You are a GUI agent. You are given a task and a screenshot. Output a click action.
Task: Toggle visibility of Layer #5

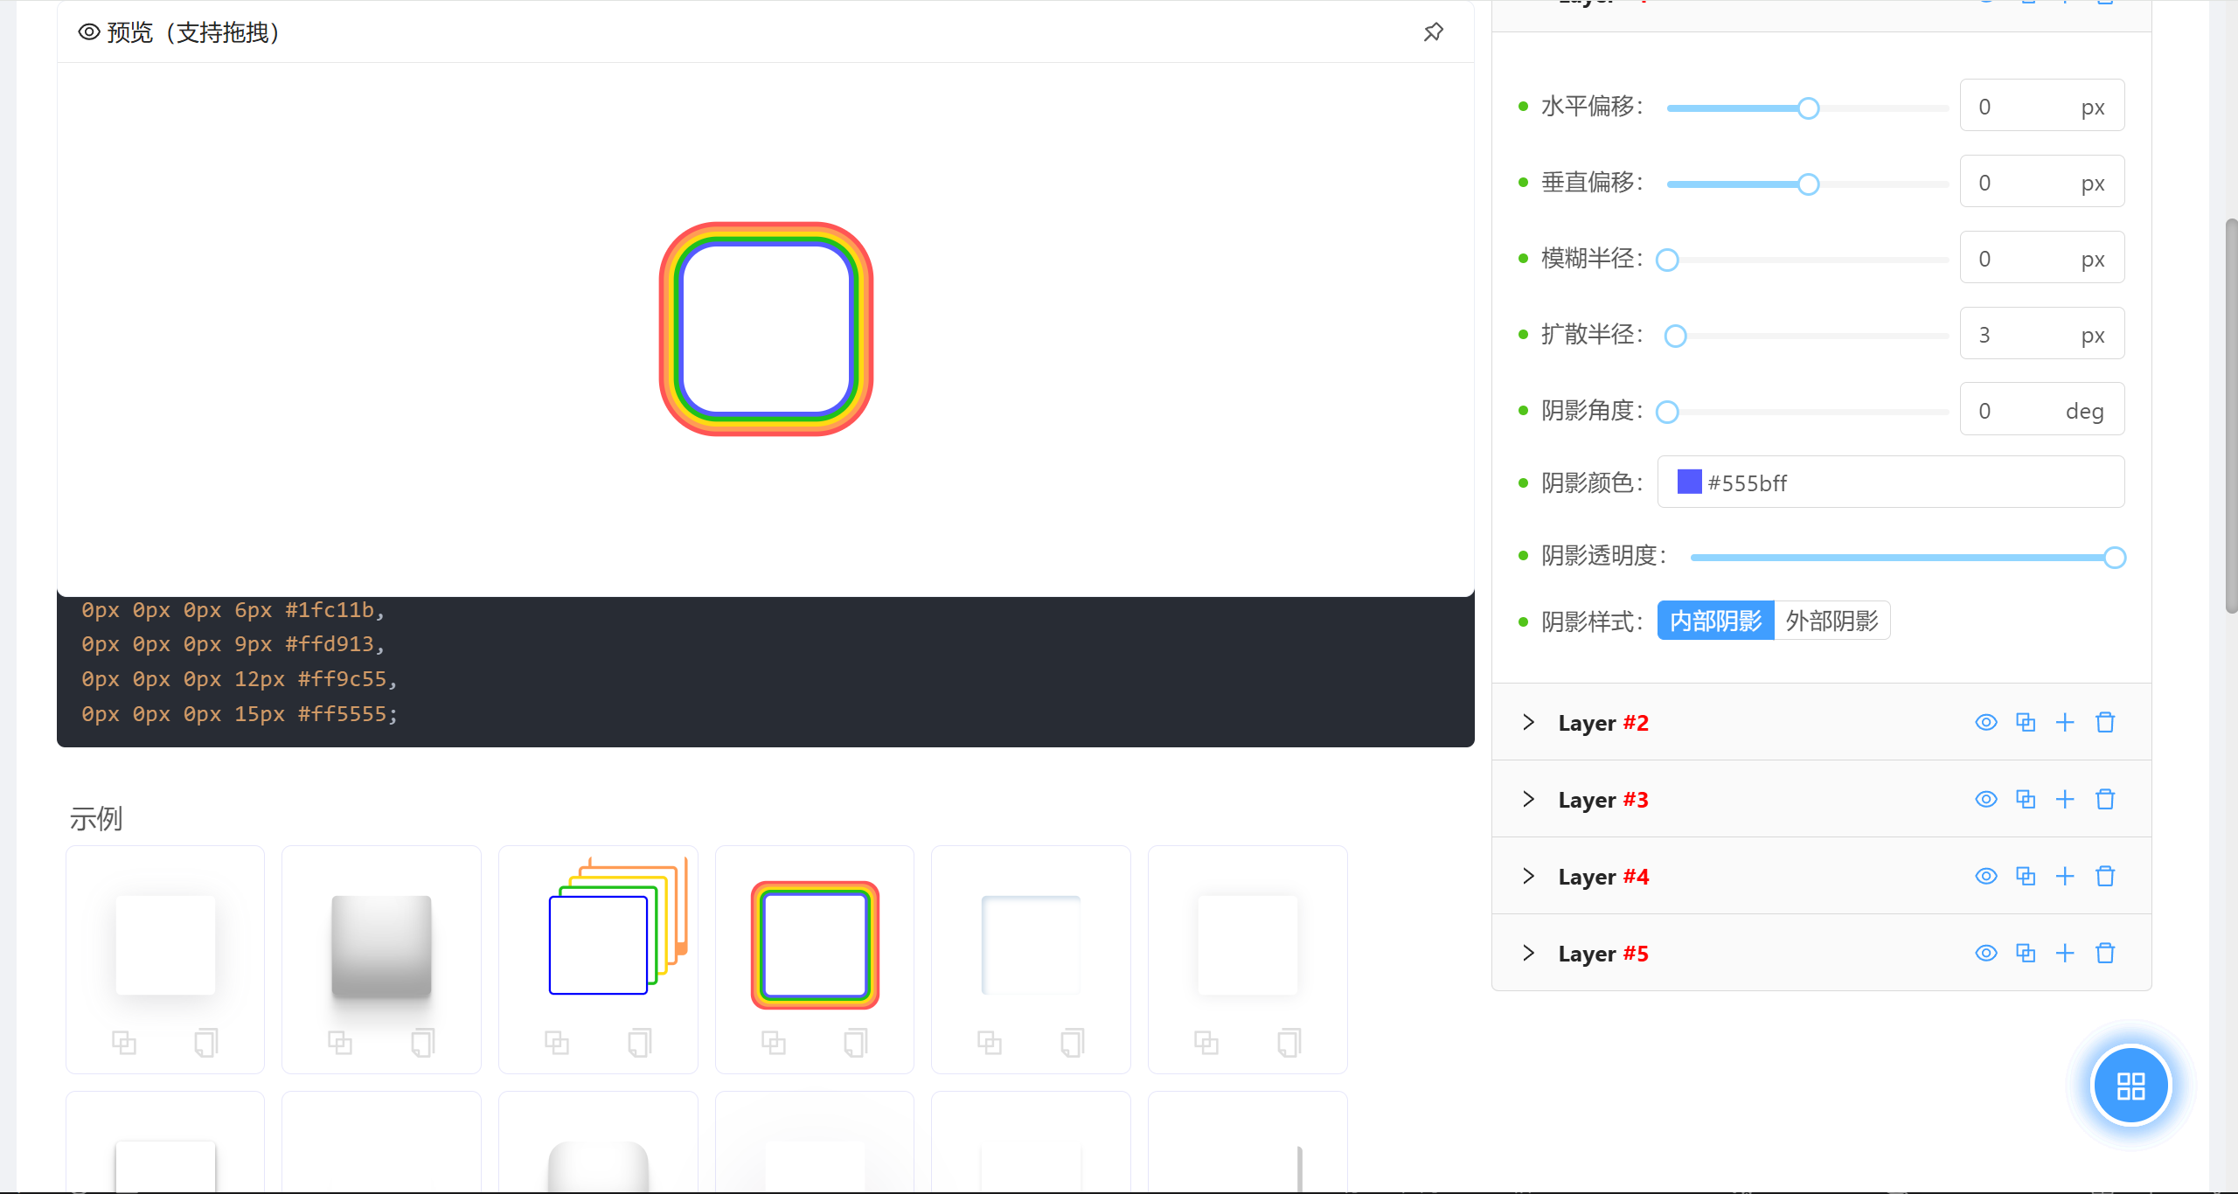1986,953
